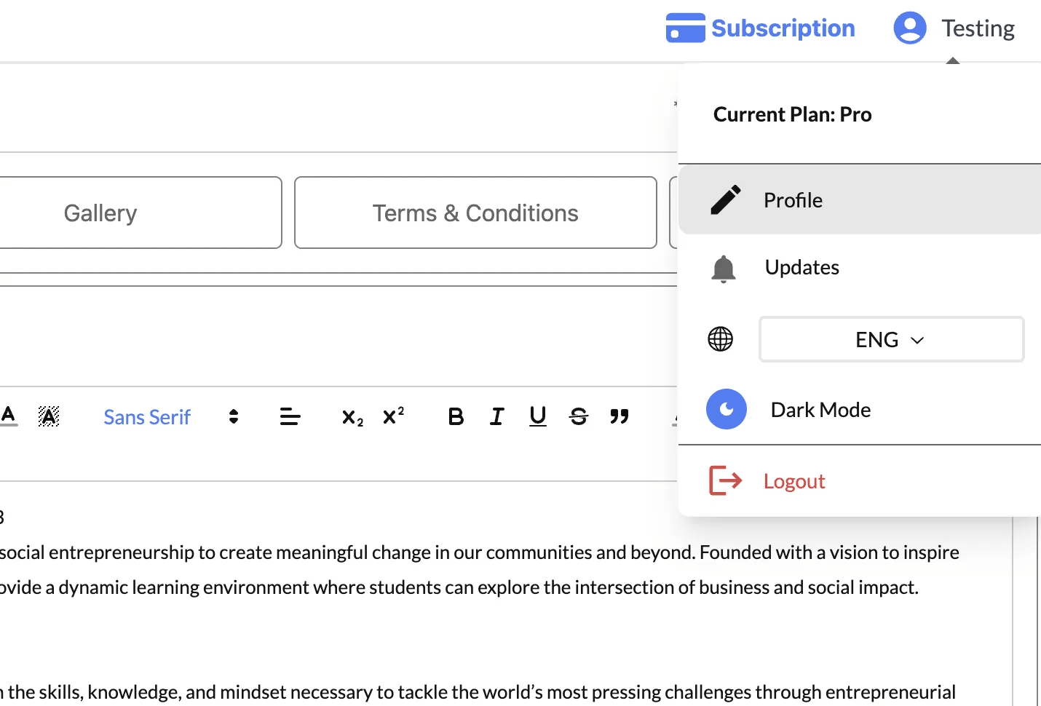This screenshot has height=706, width=1041.
Task: Insert a blockquote with the quote icon
Action: click(620, 416)
